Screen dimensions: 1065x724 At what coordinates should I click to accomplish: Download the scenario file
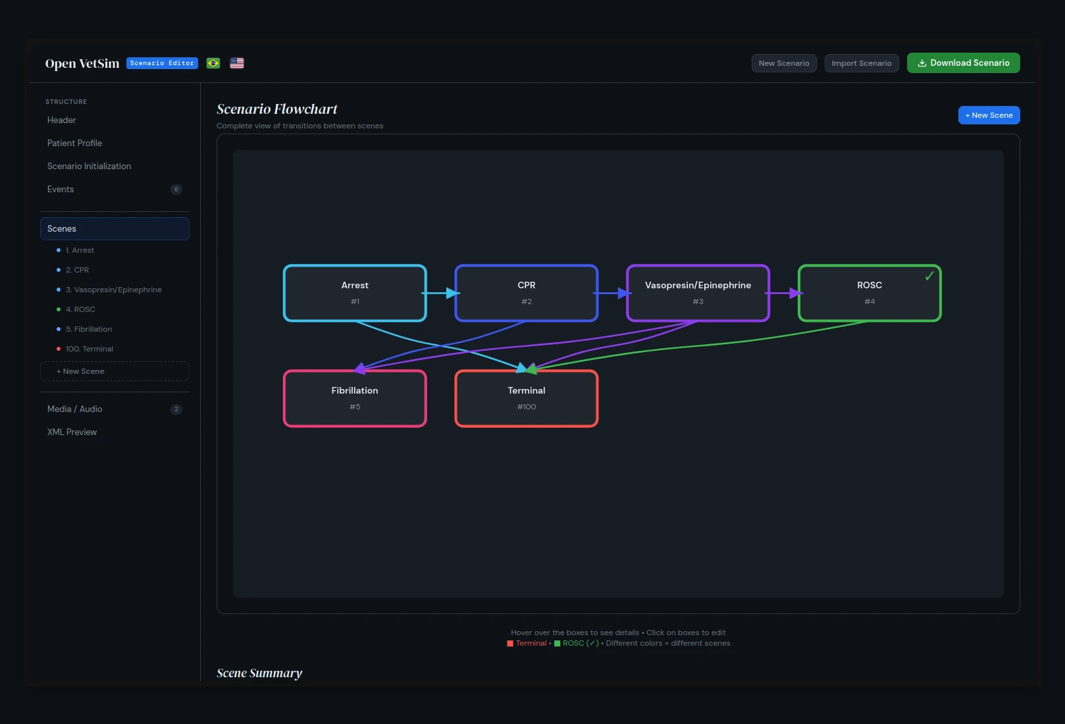963,63
